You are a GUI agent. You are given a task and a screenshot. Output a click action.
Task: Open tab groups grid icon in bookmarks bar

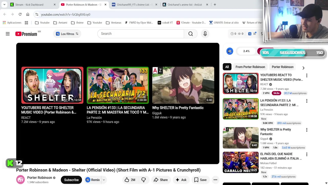click(x=26, y=23)
